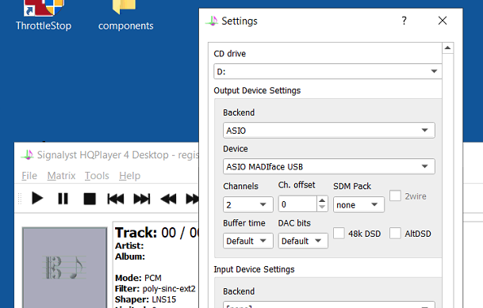The width and height of the screenshot is (483, 308).
Task: Click into the Ch. offset value field
Action: click(x=297, y=204)
